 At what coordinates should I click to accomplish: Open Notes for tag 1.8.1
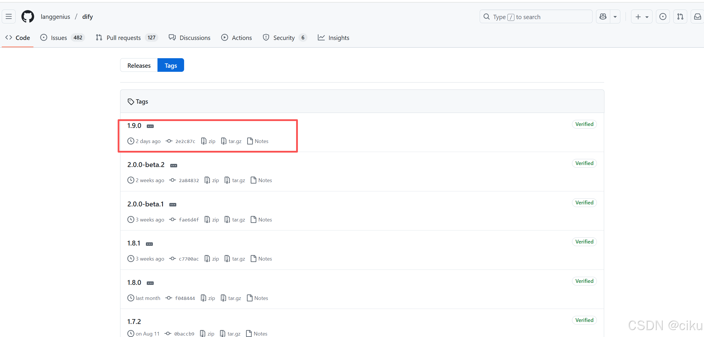click(261, 259)
